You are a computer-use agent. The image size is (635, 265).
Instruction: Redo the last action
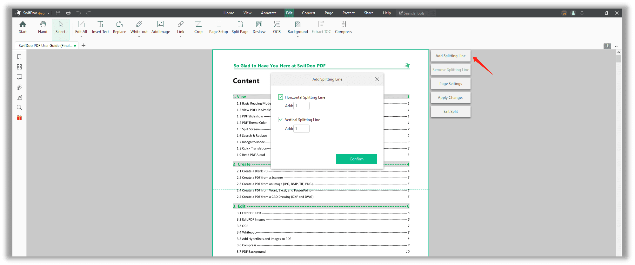point(89,13)
